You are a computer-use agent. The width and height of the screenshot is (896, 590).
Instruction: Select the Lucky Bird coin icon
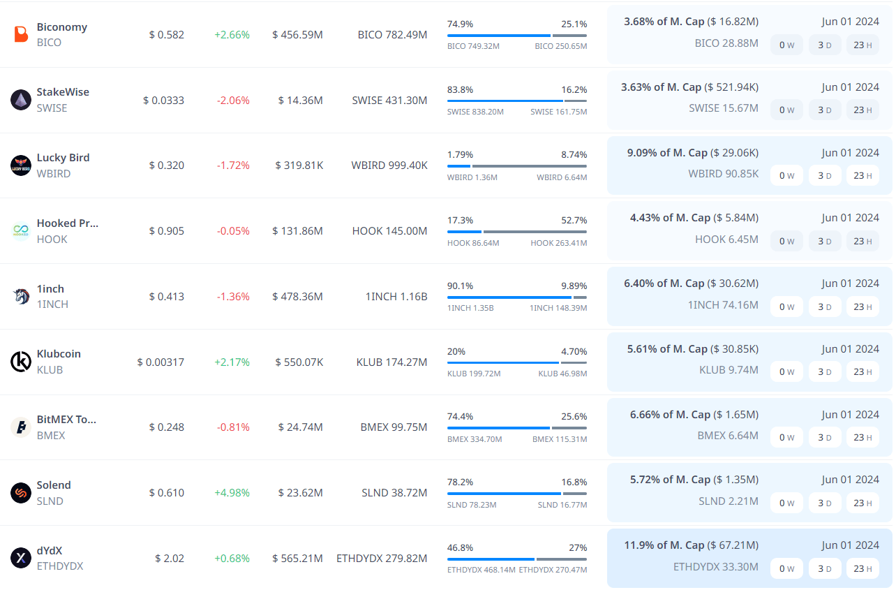pyautogui.click(x=21, y=165)
